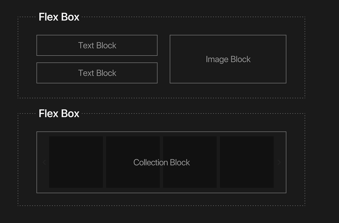Viewport: 339px width, 223px height.
Task: Select the upper Text Block
Action: click(97, 45)
